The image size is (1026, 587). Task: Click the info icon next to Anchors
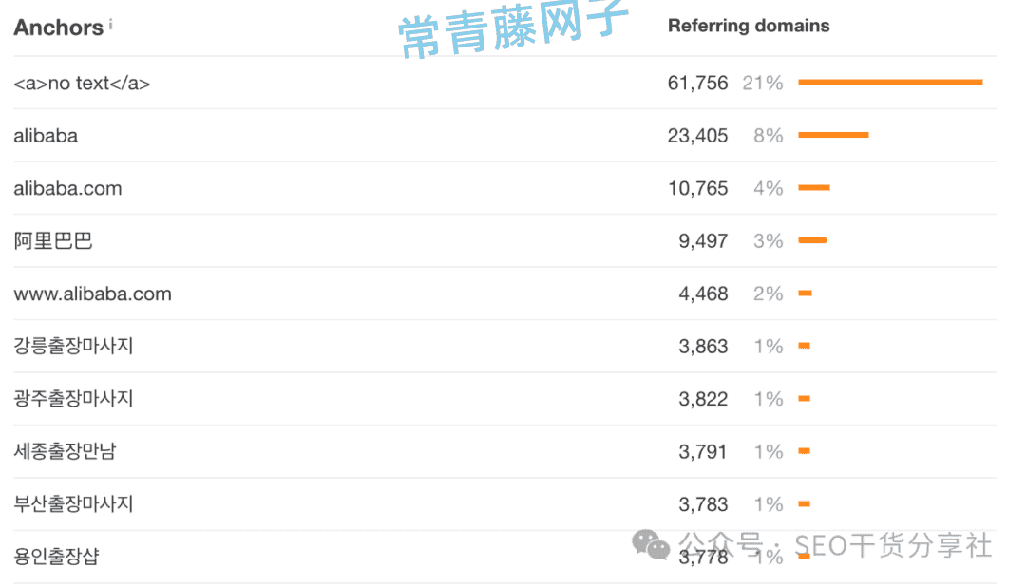(110, 25)
